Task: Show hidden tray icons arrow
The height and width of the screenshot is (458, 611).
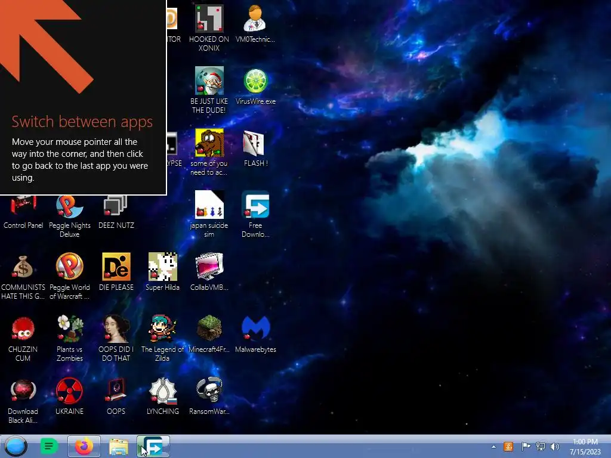Action: point(493,447)
